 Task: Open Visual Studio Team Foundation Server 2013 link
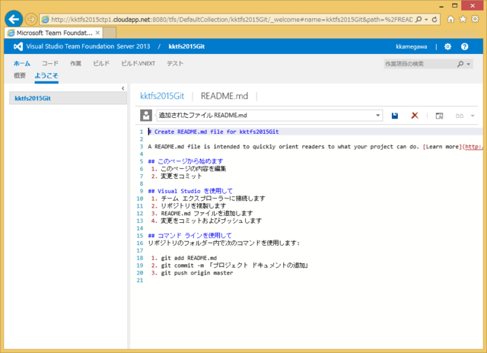[x=88, y=46]
